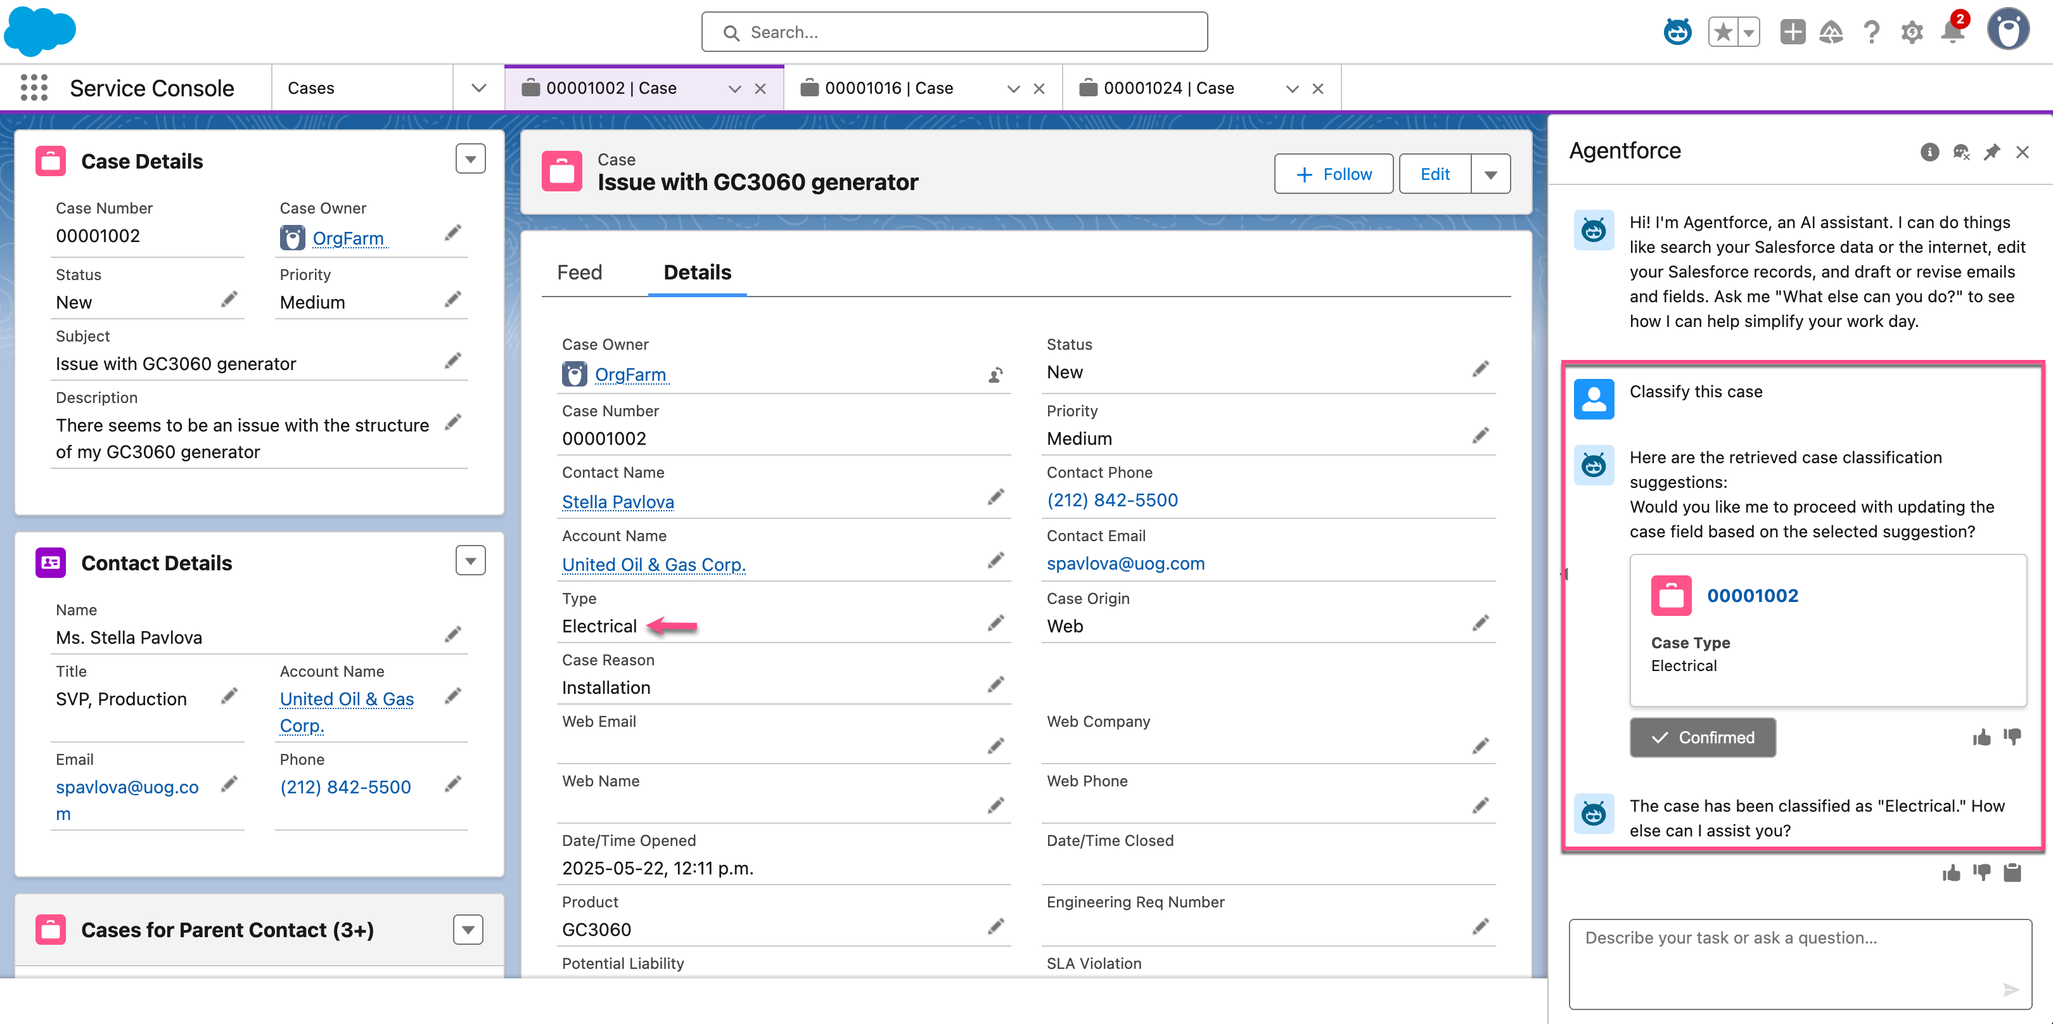Close the 00001016 Case tab

1039,89
